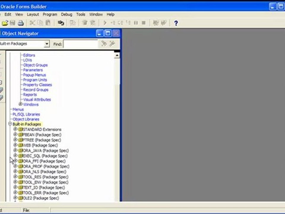Click the STANDARD Extensions package icon

point(20,129)
